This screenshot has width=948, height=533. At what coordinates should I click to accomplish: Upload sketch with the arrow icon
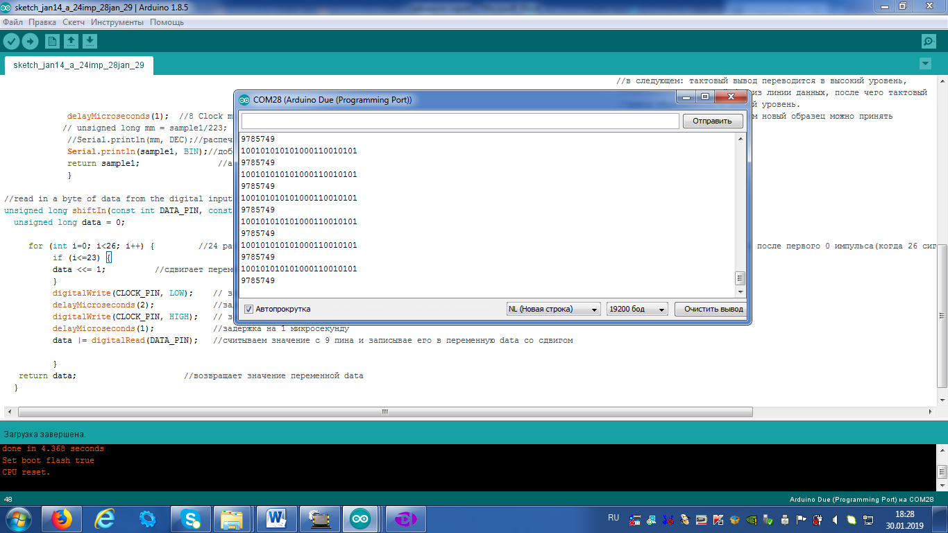pos(30,41)
